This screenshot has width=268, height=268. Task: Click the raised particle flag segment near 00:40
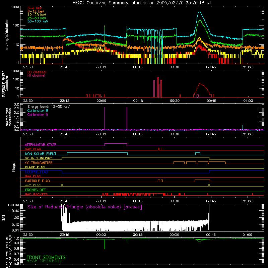tap(202, 180)
